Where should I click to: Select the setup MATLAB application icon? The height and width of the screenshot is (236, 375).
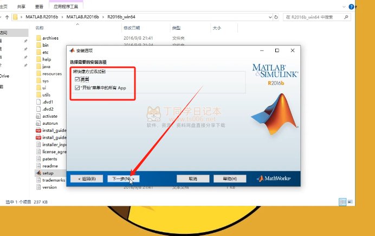coord(38,173)
